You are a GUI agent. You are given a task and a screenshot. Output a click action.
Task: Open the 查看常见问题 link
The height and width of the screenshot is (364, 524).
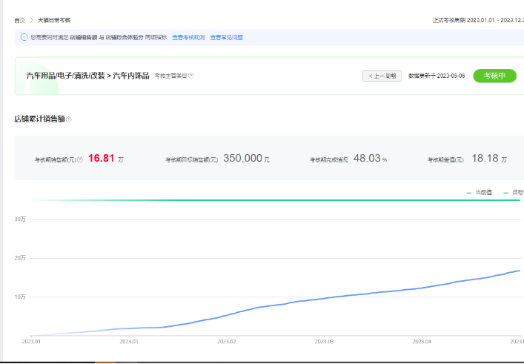pos(226,37)
